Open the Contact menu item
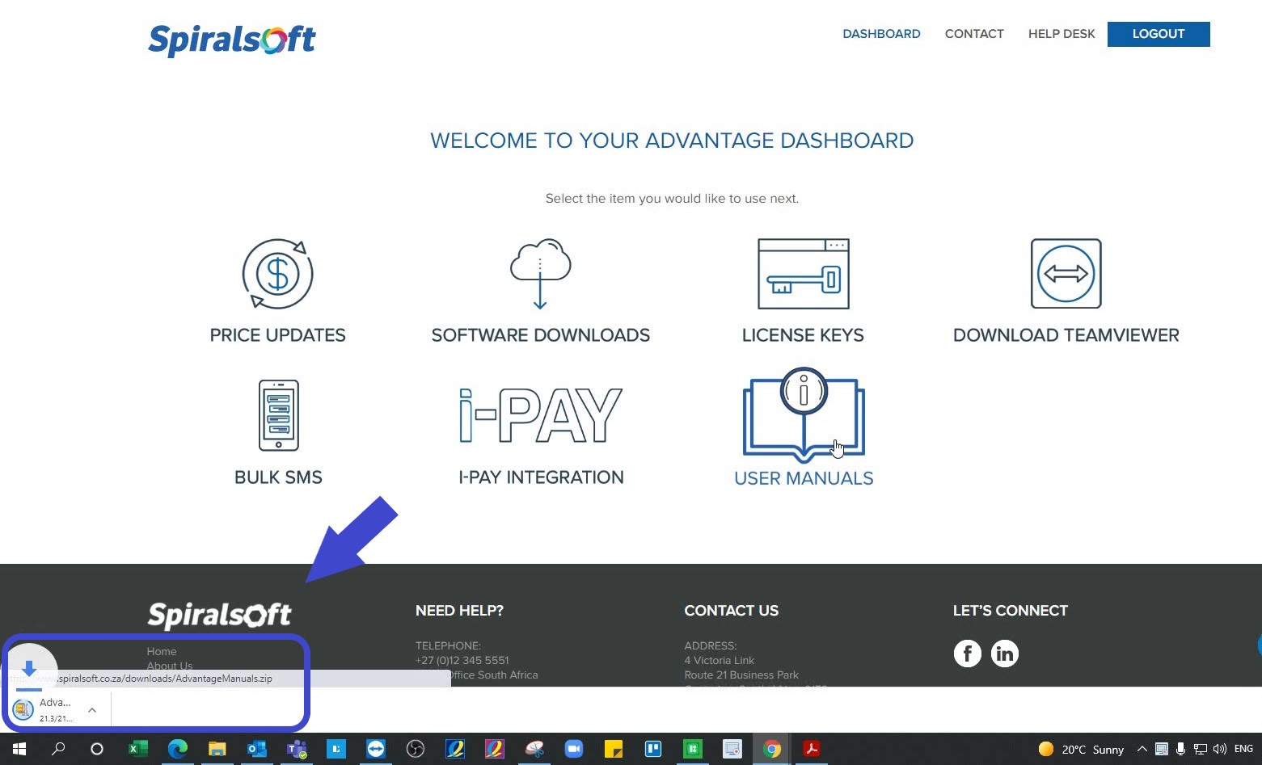Screen dimensions: 1262x765 [x=974, y=34]
